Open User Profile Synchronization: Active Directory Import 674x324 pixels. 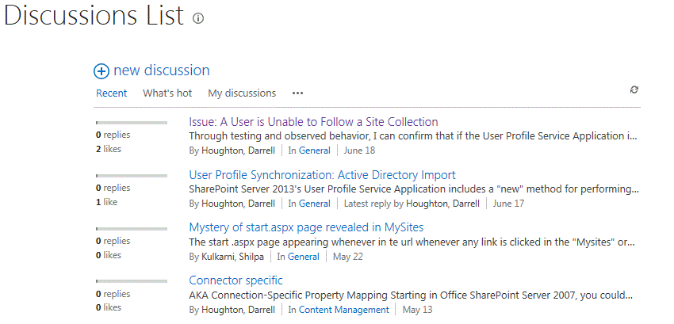(323, 175)
